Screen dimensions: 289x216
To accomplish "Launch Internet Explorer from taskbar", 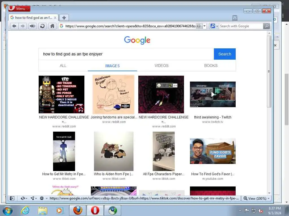I will pyautogui.click(x=25, y=210).
